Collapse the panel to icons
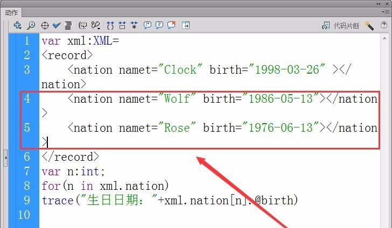Viewport: 392px width, 228px height. point(378,4)
